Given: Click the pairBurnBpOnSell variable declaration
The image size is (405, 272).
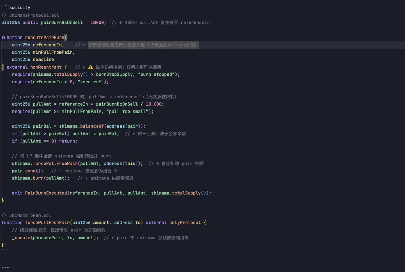Looking at the screenshot, I should click(54, 23).
